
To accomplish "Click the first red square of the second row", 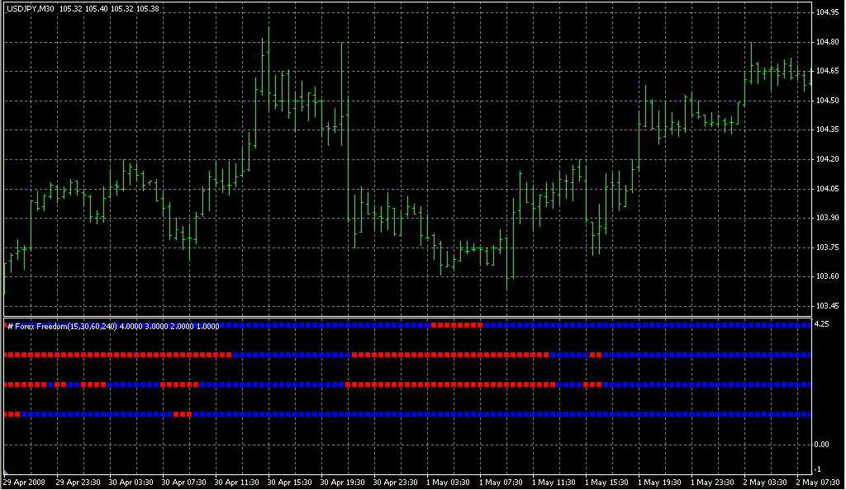I will tap(10, 356).
